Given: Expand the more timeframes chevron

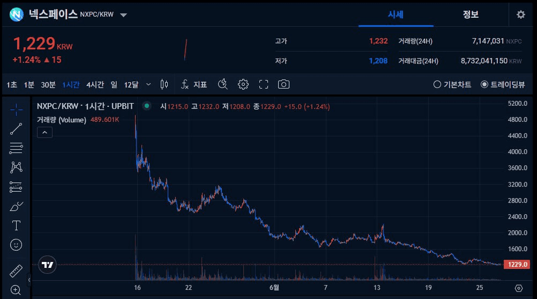Looking at the screenshot, I should [x=148, y=84].
